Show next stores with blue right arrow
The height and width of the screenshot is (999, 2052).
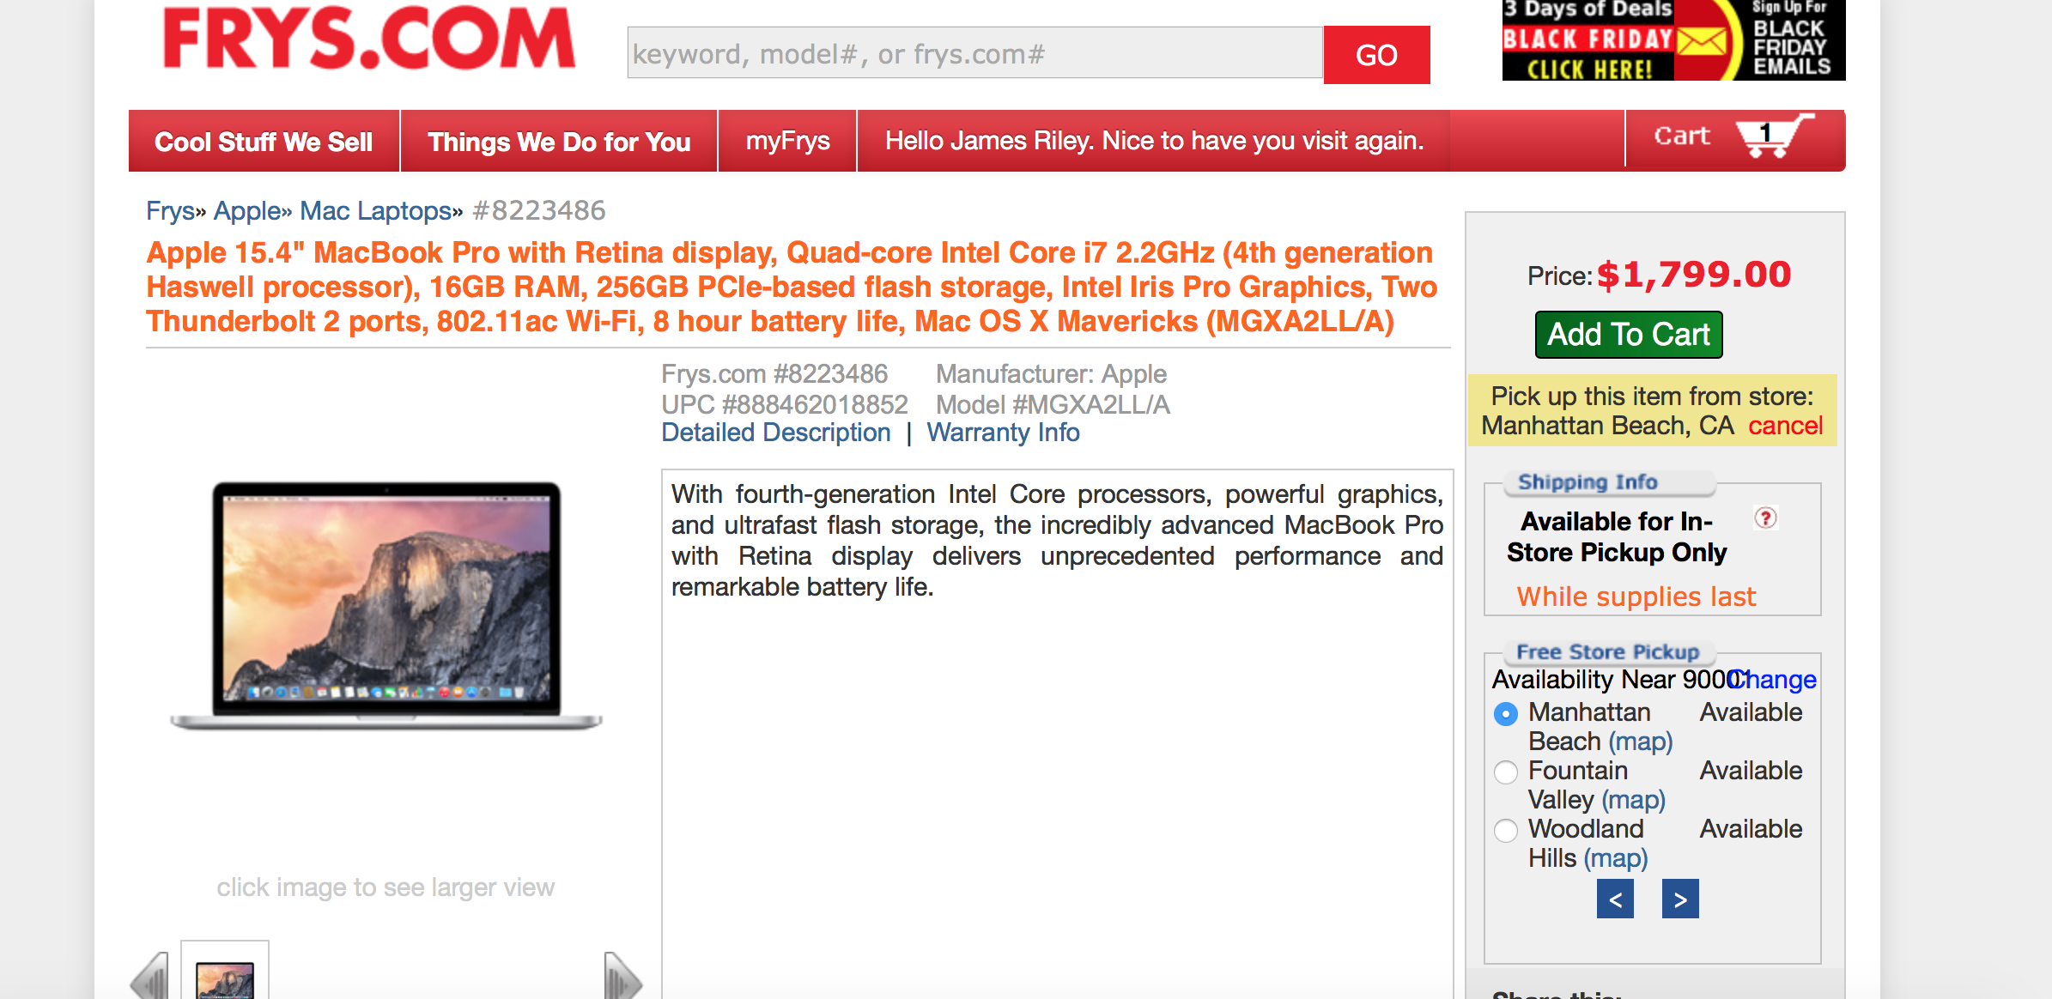pyautogui.click(x=1680, y=899)
